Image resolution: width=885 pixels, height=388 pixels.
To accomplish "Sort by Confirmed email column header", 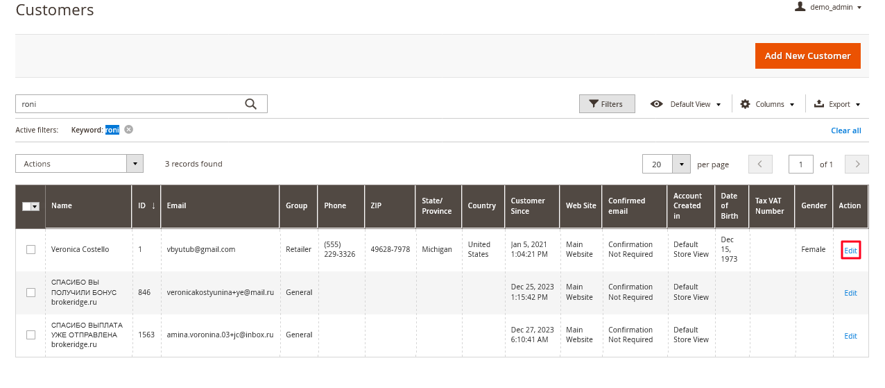I will pos(635,206).
